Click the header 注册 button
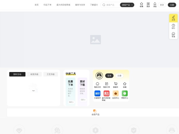Screen dimensions: 179x134 172,5
